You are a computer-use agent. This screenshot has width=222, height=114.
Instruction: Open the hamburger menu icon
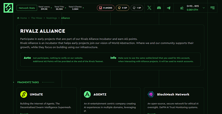click(212, 8)
